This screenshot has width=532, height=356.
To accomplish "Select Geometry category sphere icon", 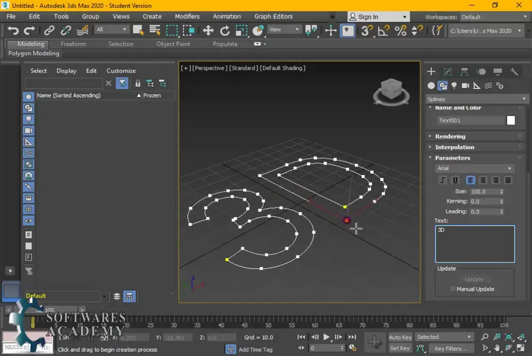I will (x=431, y=86).
